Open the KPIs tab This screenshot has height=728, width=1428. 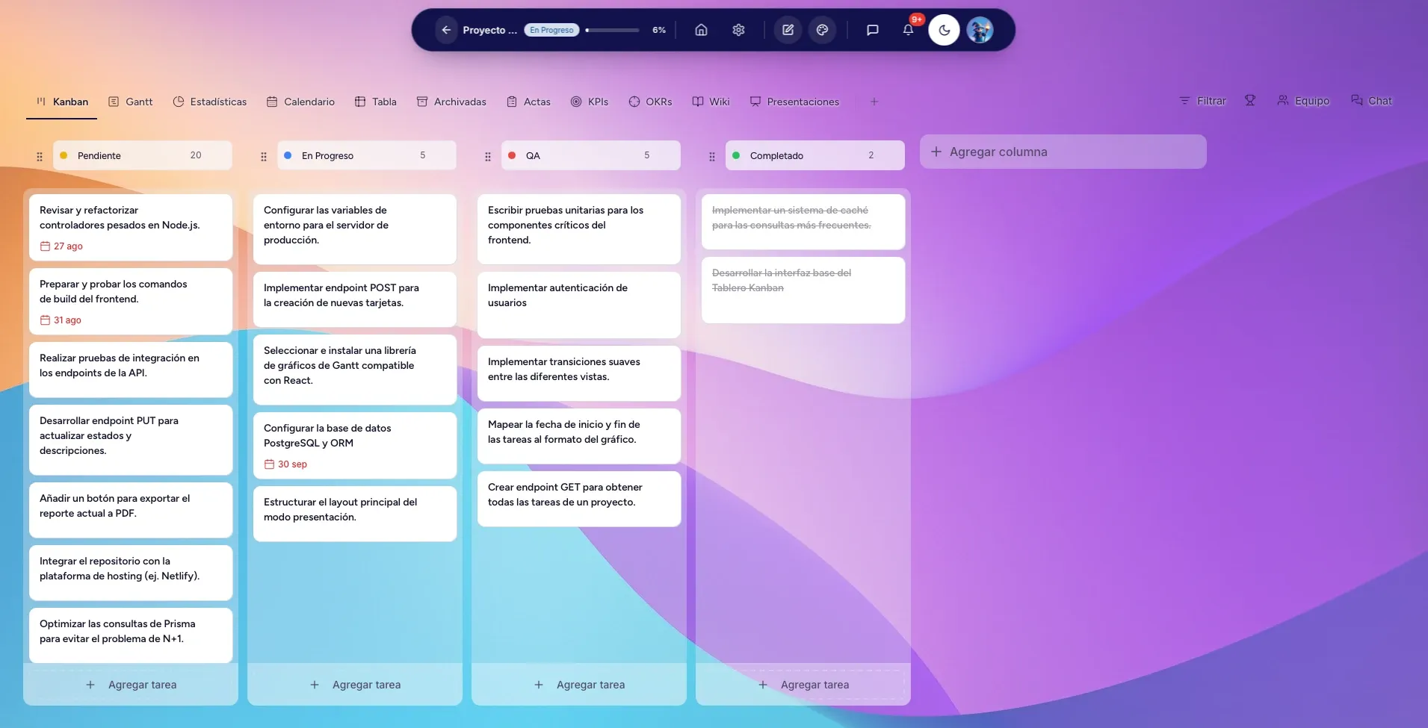590,102
